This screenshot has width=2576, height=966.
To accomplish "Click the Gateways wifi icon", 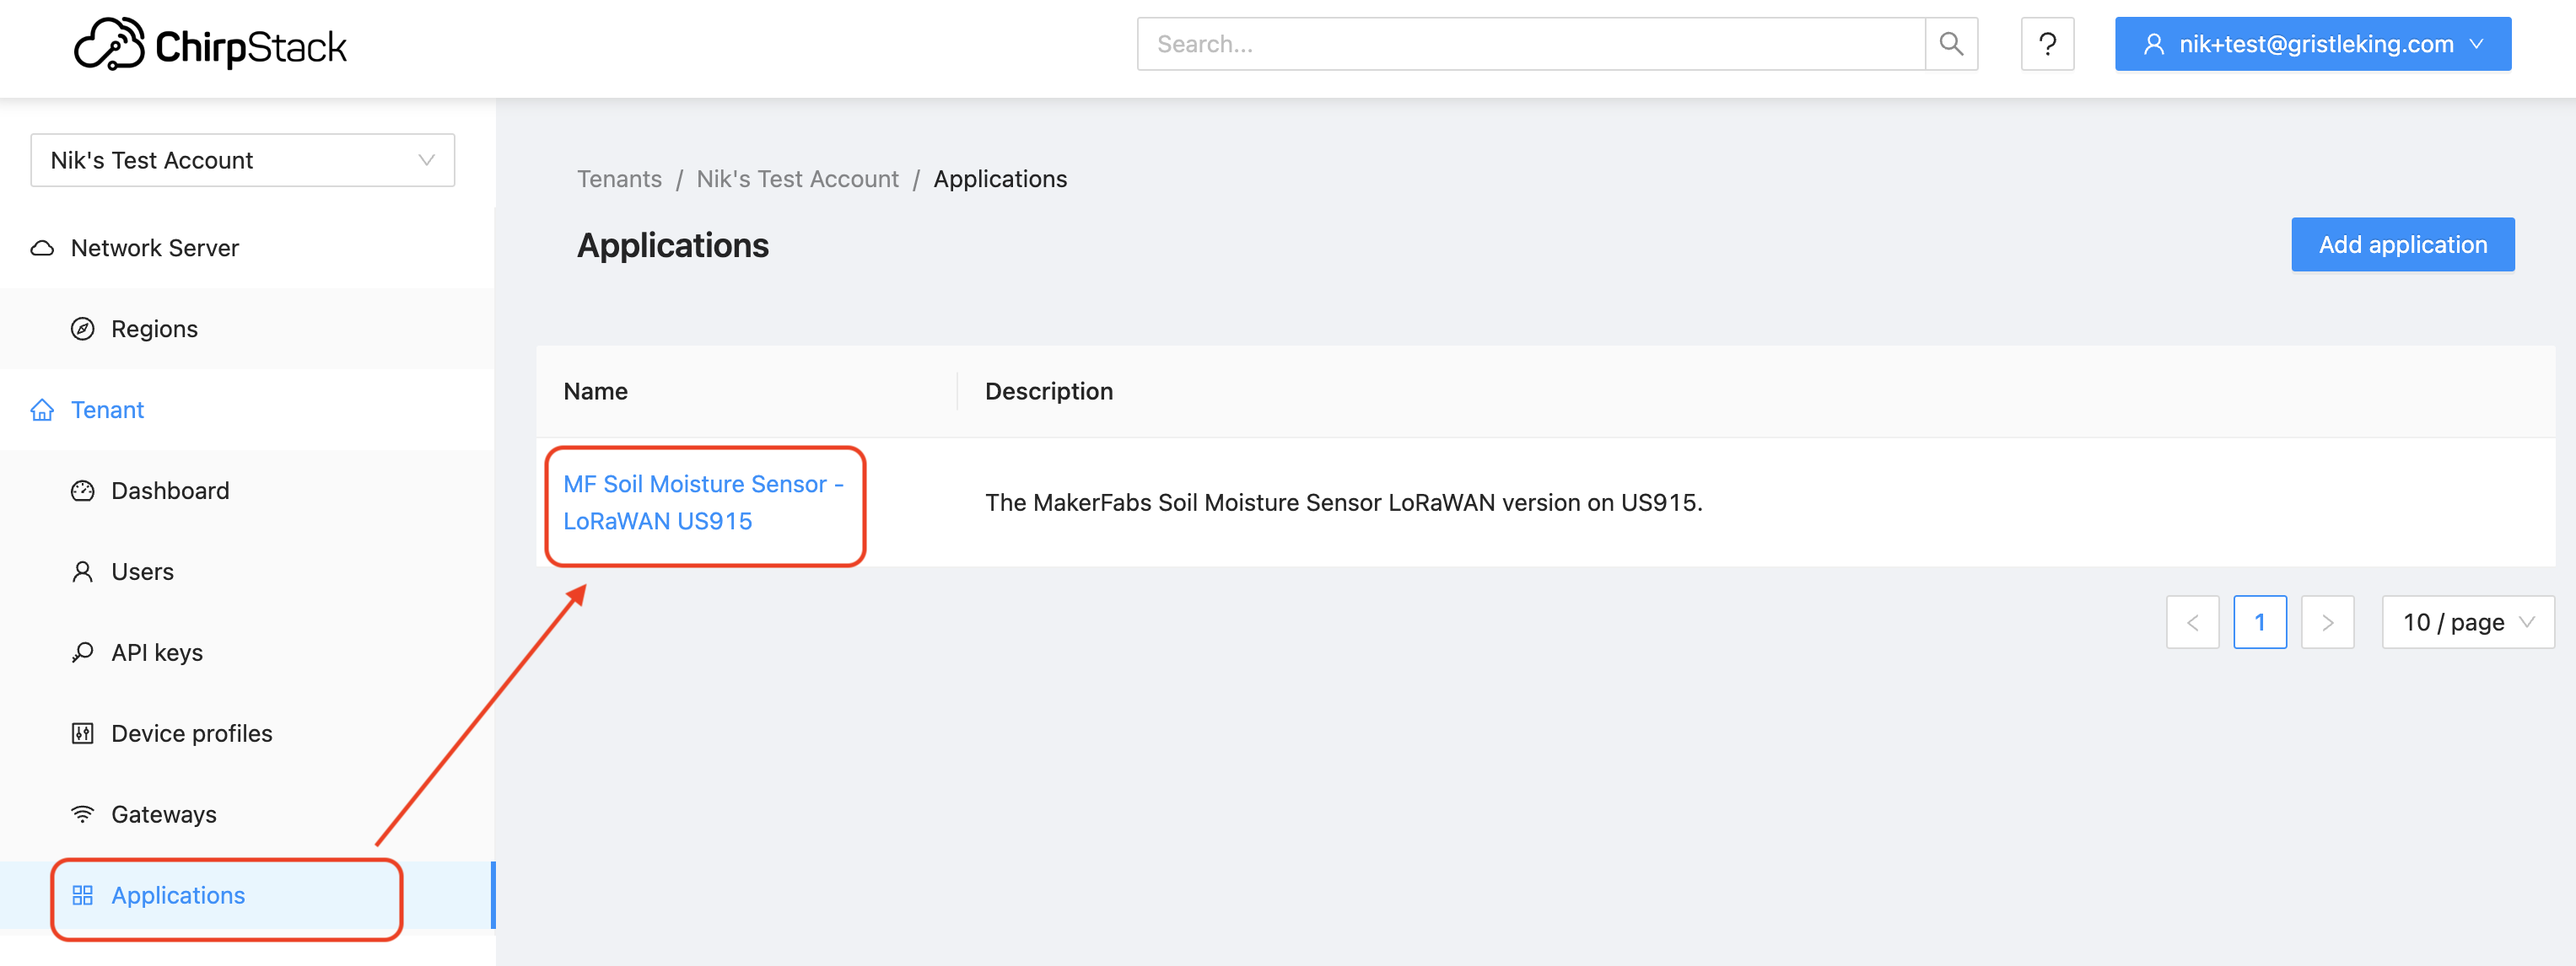I will [83, 814].
